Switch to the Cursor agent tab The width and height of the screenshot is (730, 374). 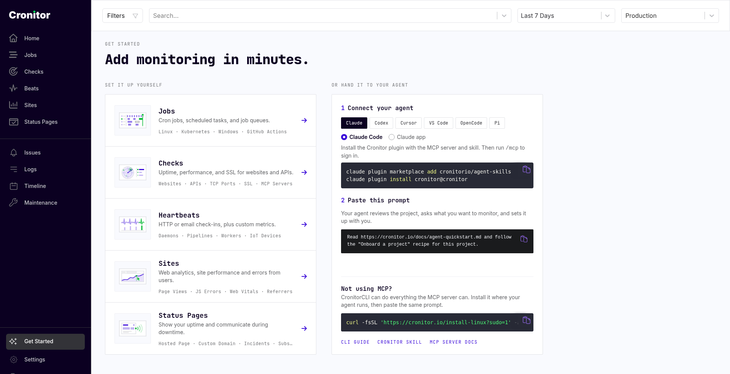click(408, 123)
